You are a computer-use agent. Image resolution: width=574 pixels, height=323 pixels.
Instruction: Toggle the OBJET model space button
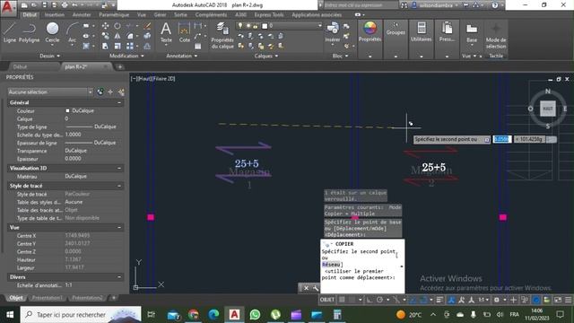326,300
